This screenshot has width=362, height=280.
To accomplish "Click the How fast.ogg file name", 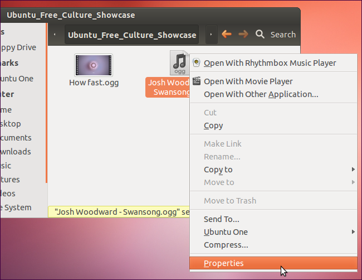I will click(94, 83).
